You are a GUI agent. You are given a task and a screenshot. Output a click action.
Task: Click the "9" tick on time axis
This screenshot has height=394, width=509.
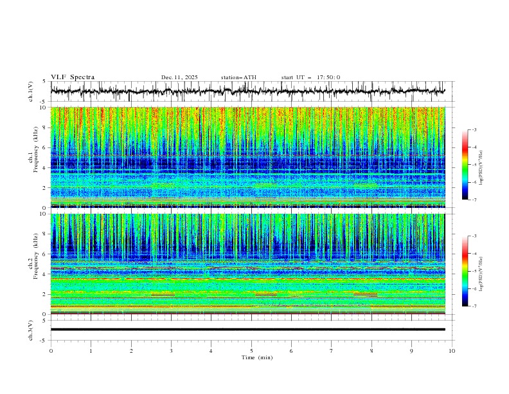411,351
